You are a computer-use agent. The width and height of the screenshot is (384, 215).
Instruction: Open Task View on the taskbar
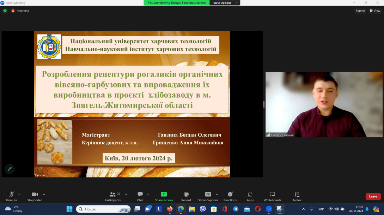[137, 209]
